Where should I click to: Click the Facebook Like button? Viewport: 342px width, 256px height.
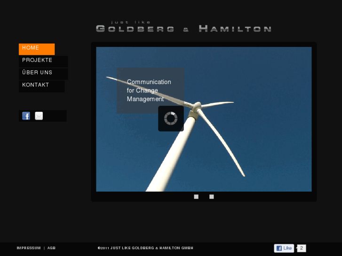pyautogui.click(x=284, y=248)
